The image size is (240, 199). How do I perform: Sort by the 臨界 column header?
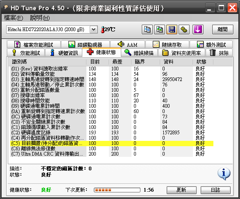coord(145,62)
